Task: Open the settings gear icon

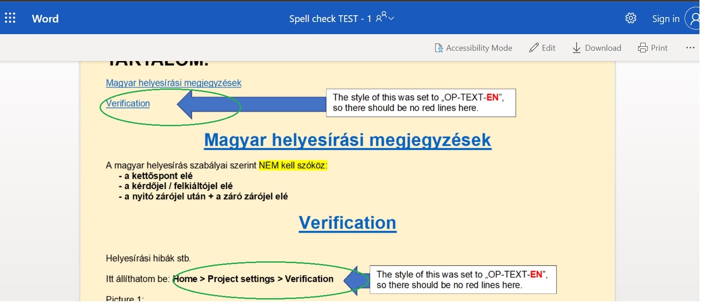Action: click(x=631, y=18)
